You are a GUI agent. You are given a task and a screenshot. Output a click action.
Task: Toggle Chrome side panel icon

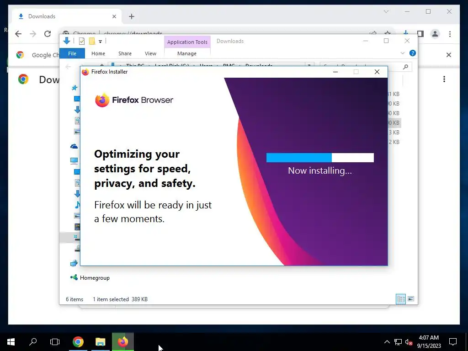(x=420, y=34)
